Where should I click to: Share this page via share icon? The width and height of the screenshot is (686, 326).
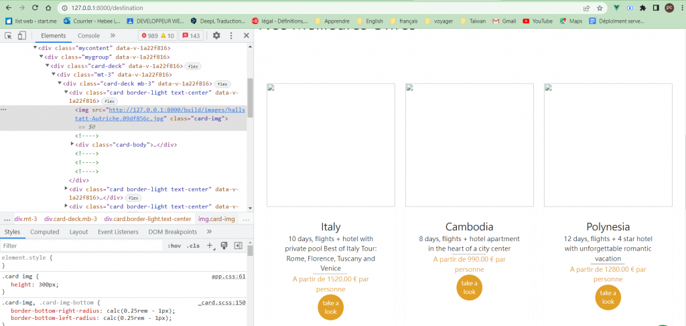[x=586, y=8]
